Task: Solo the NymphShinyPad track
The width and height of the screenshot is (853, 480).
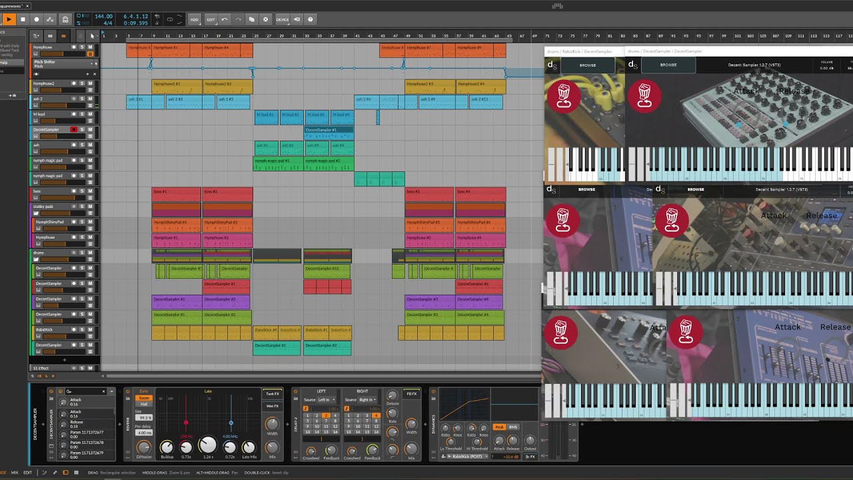Action: coord(82,222)
